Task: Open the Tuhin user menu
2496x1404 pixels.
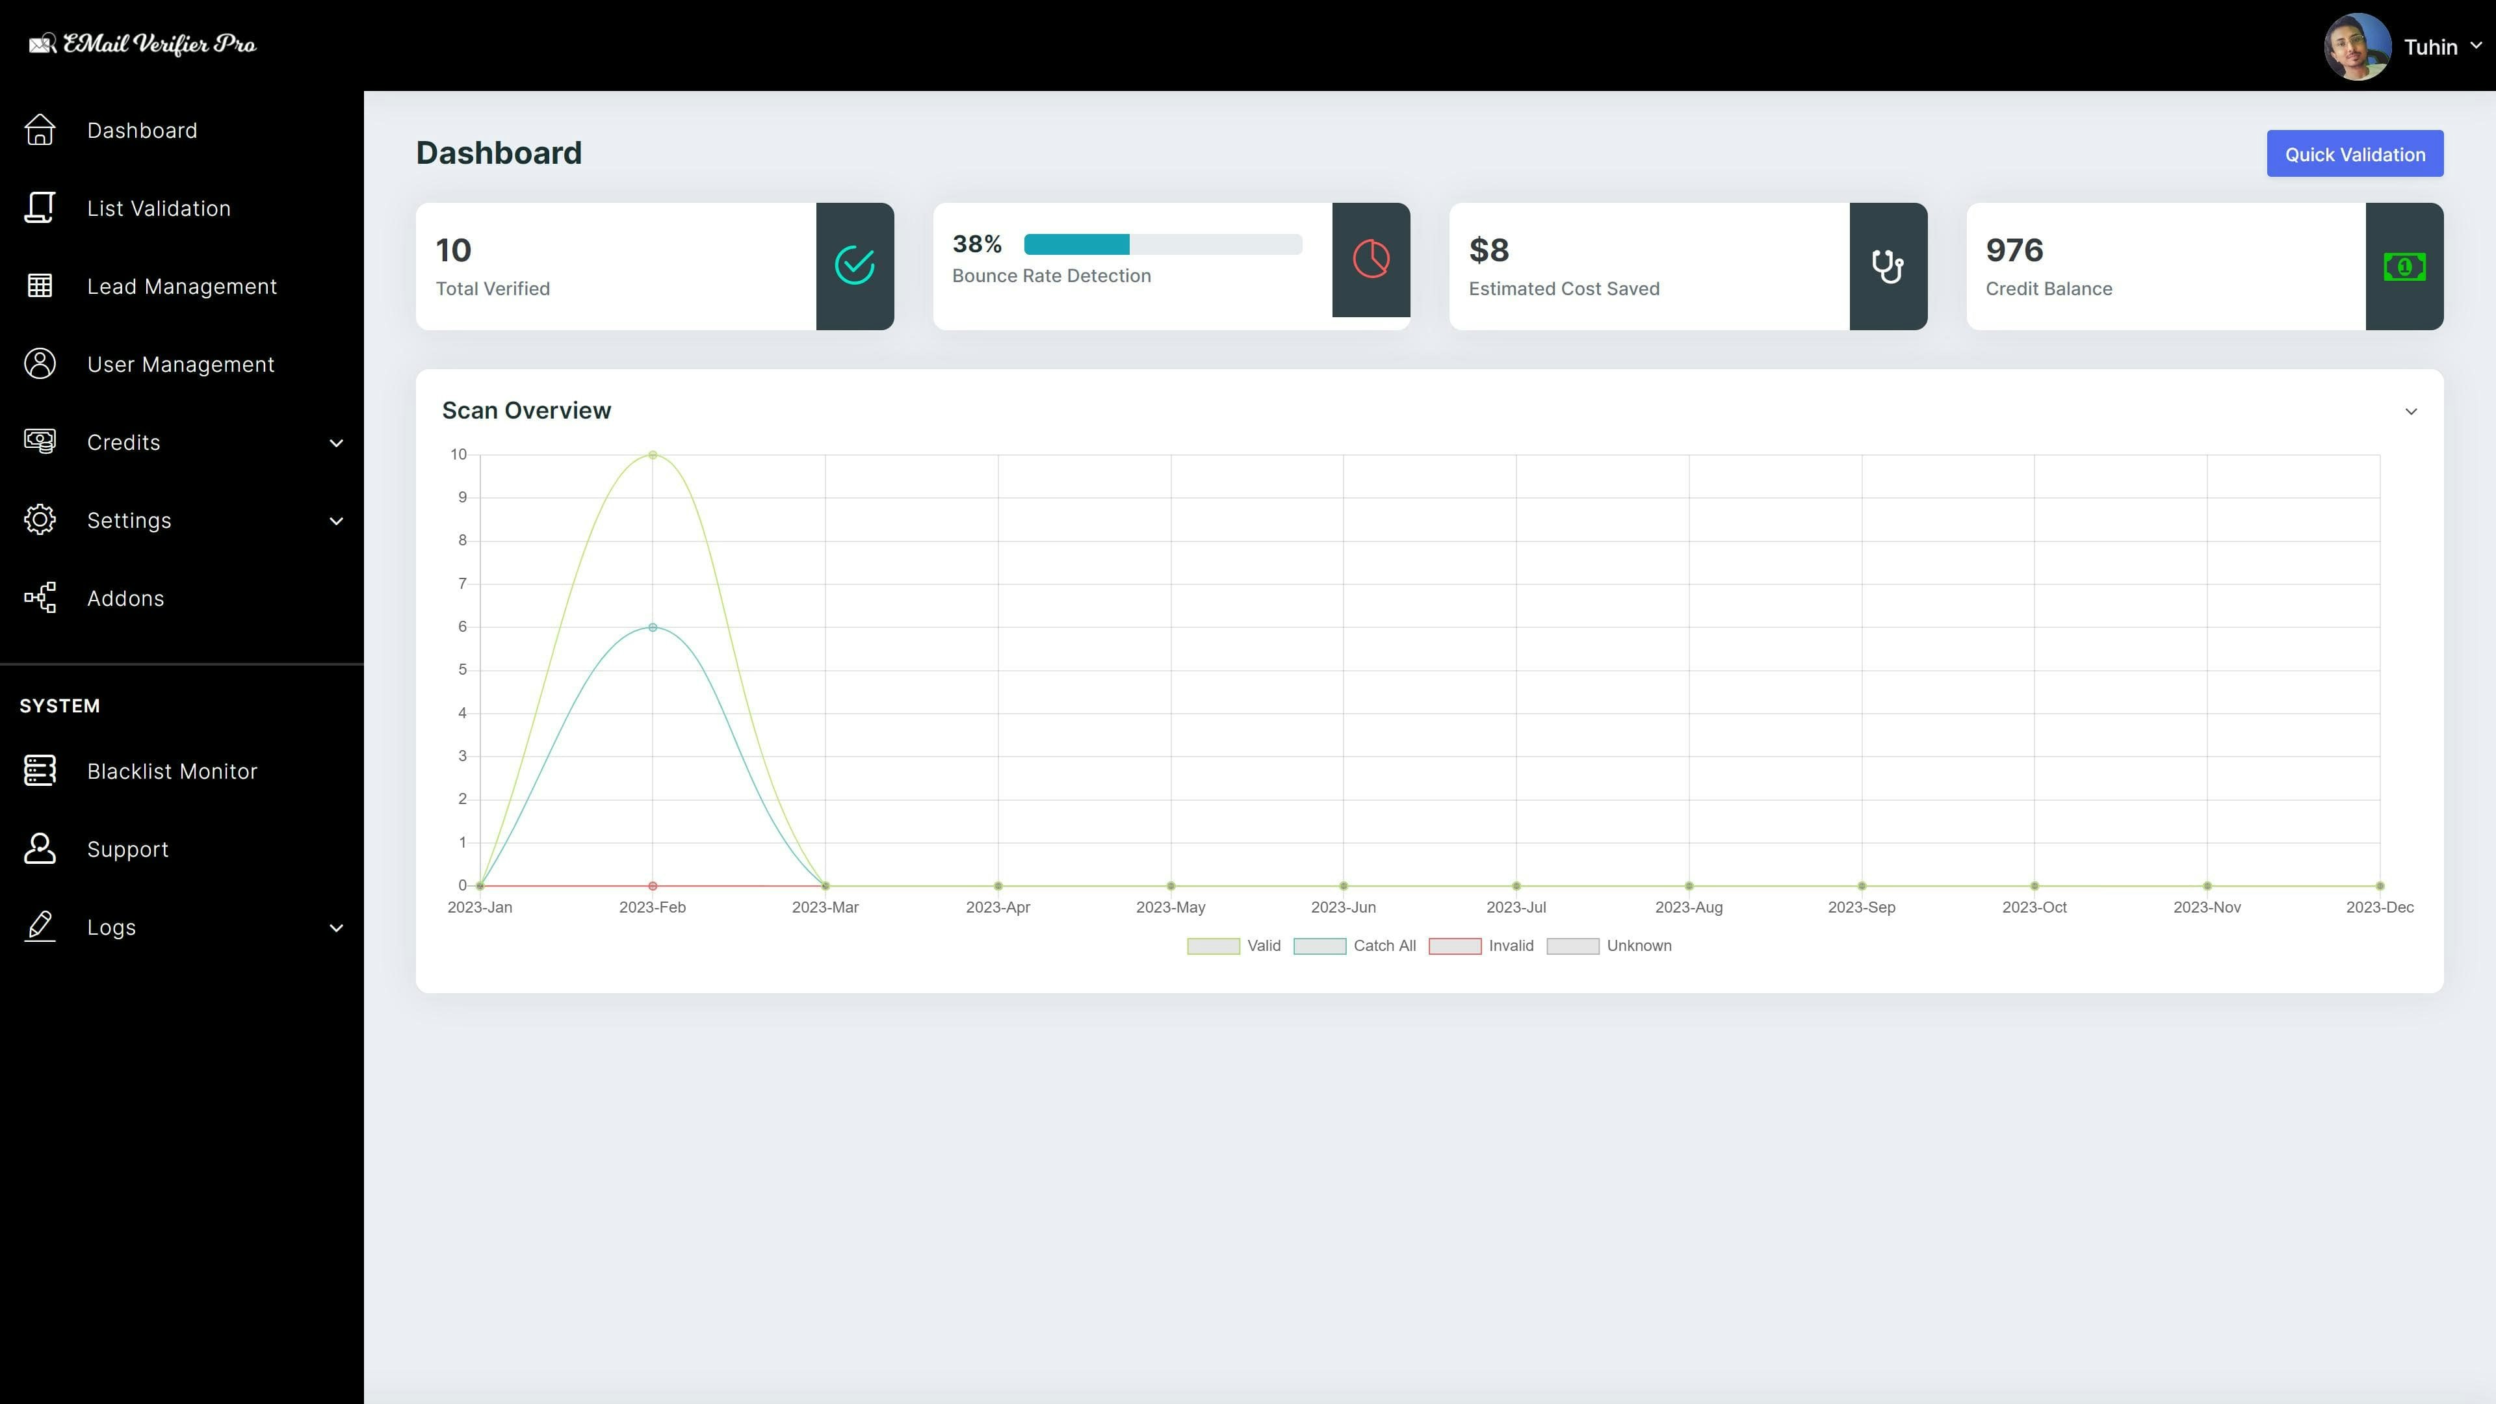Action: [2432, 47]
